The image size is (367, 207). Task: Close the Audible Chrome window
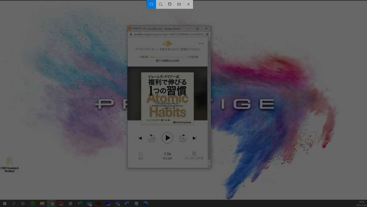[206, 29]
